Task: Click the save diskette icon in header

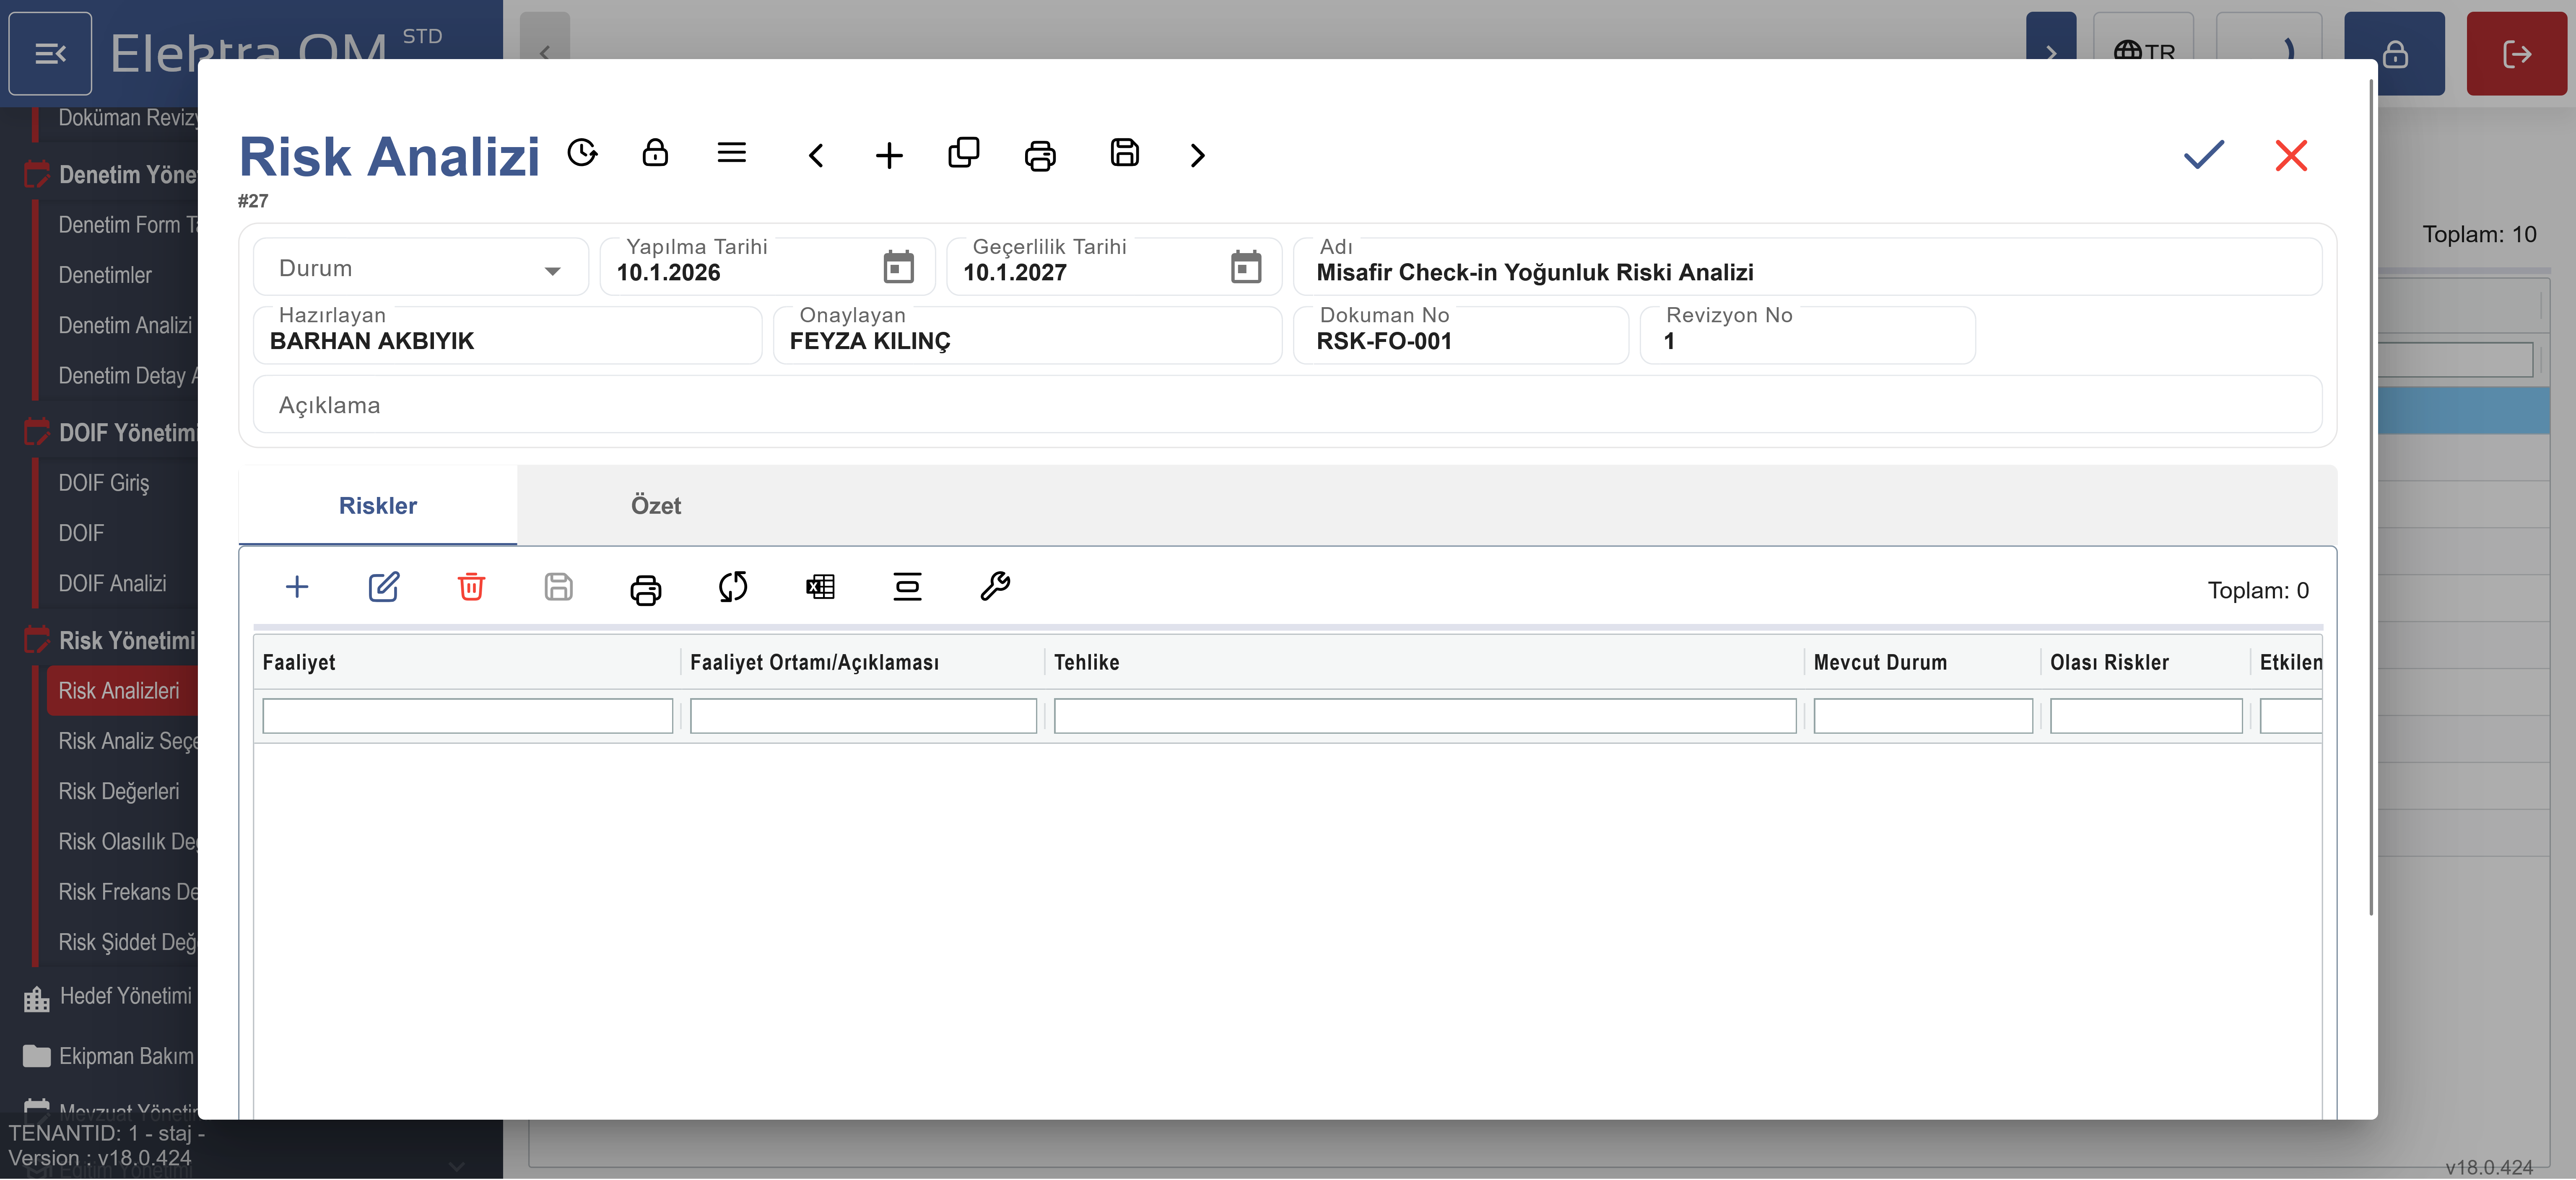Action: coord(1124,153)
